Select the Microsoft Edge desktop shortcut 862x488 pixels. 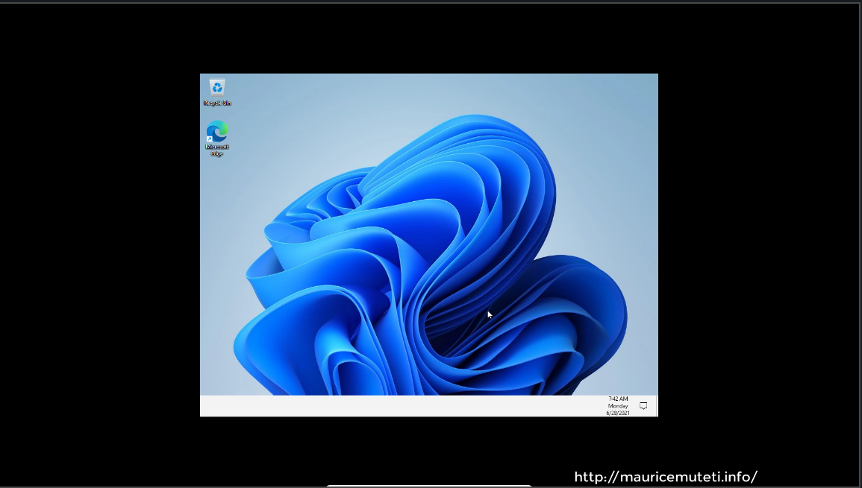217,139
